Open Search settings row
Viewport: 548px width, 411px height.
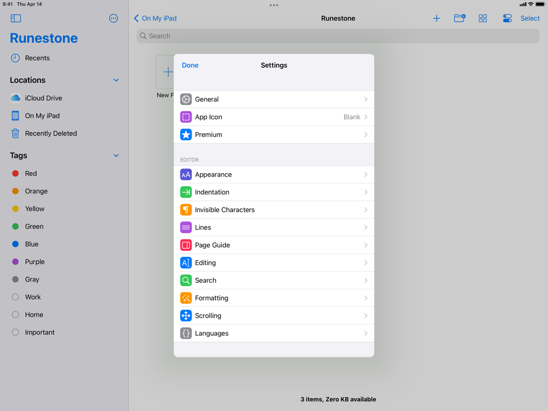click(x=274, y=280)
